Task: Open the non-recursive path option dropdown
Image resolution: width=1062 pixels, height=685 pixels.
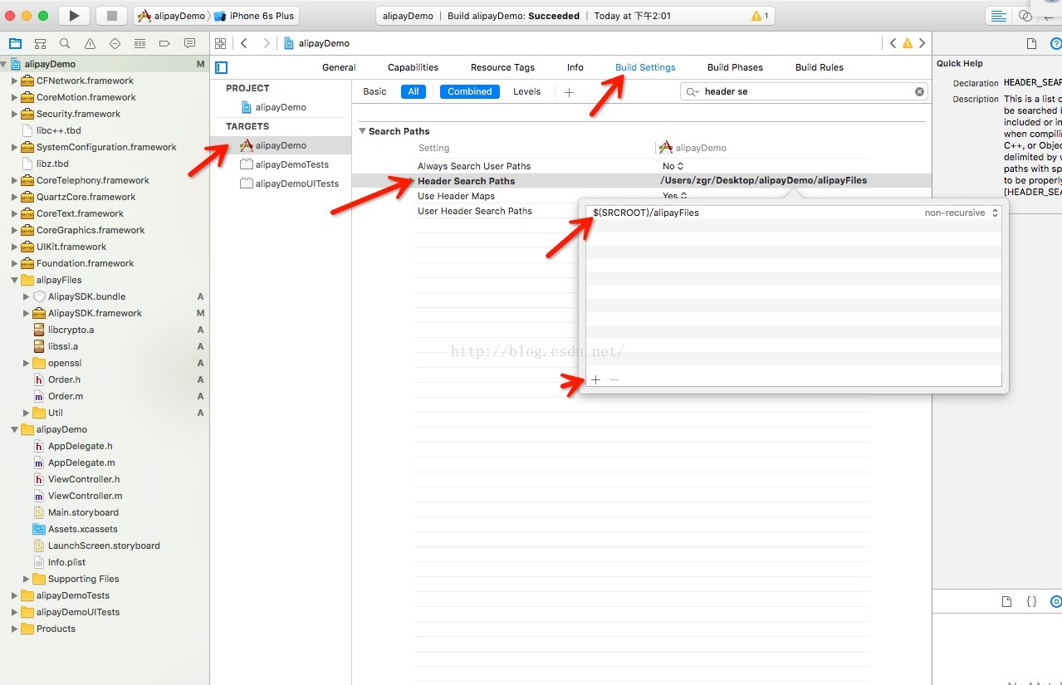Action: pos(962,213)
